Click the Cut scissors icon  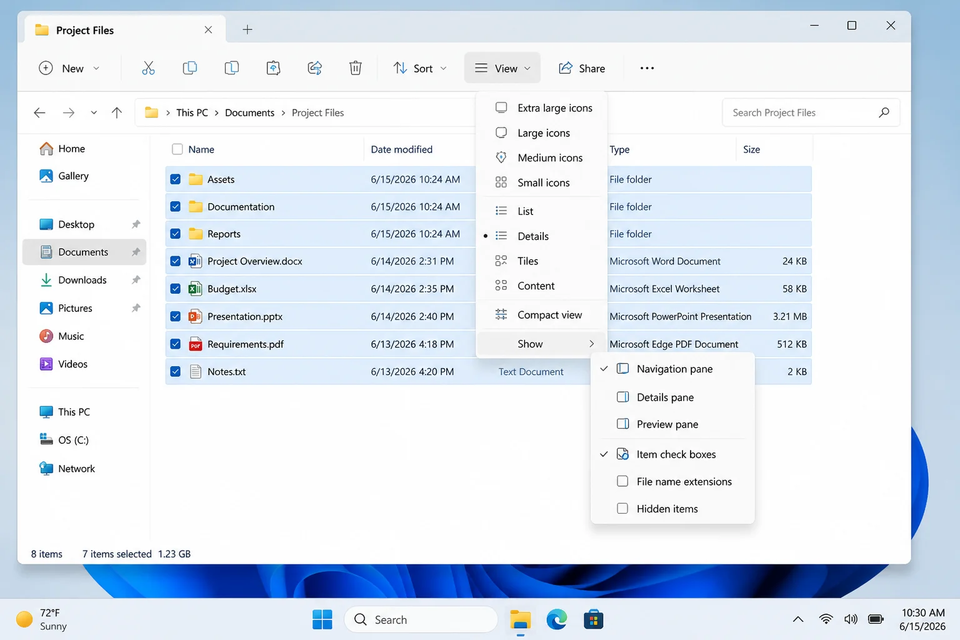click(x=148, y=68)
